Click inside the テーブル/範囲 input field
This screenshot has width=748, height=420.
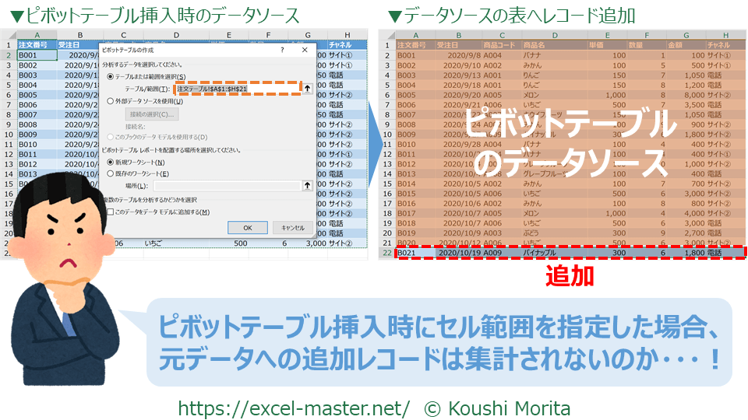237,89
